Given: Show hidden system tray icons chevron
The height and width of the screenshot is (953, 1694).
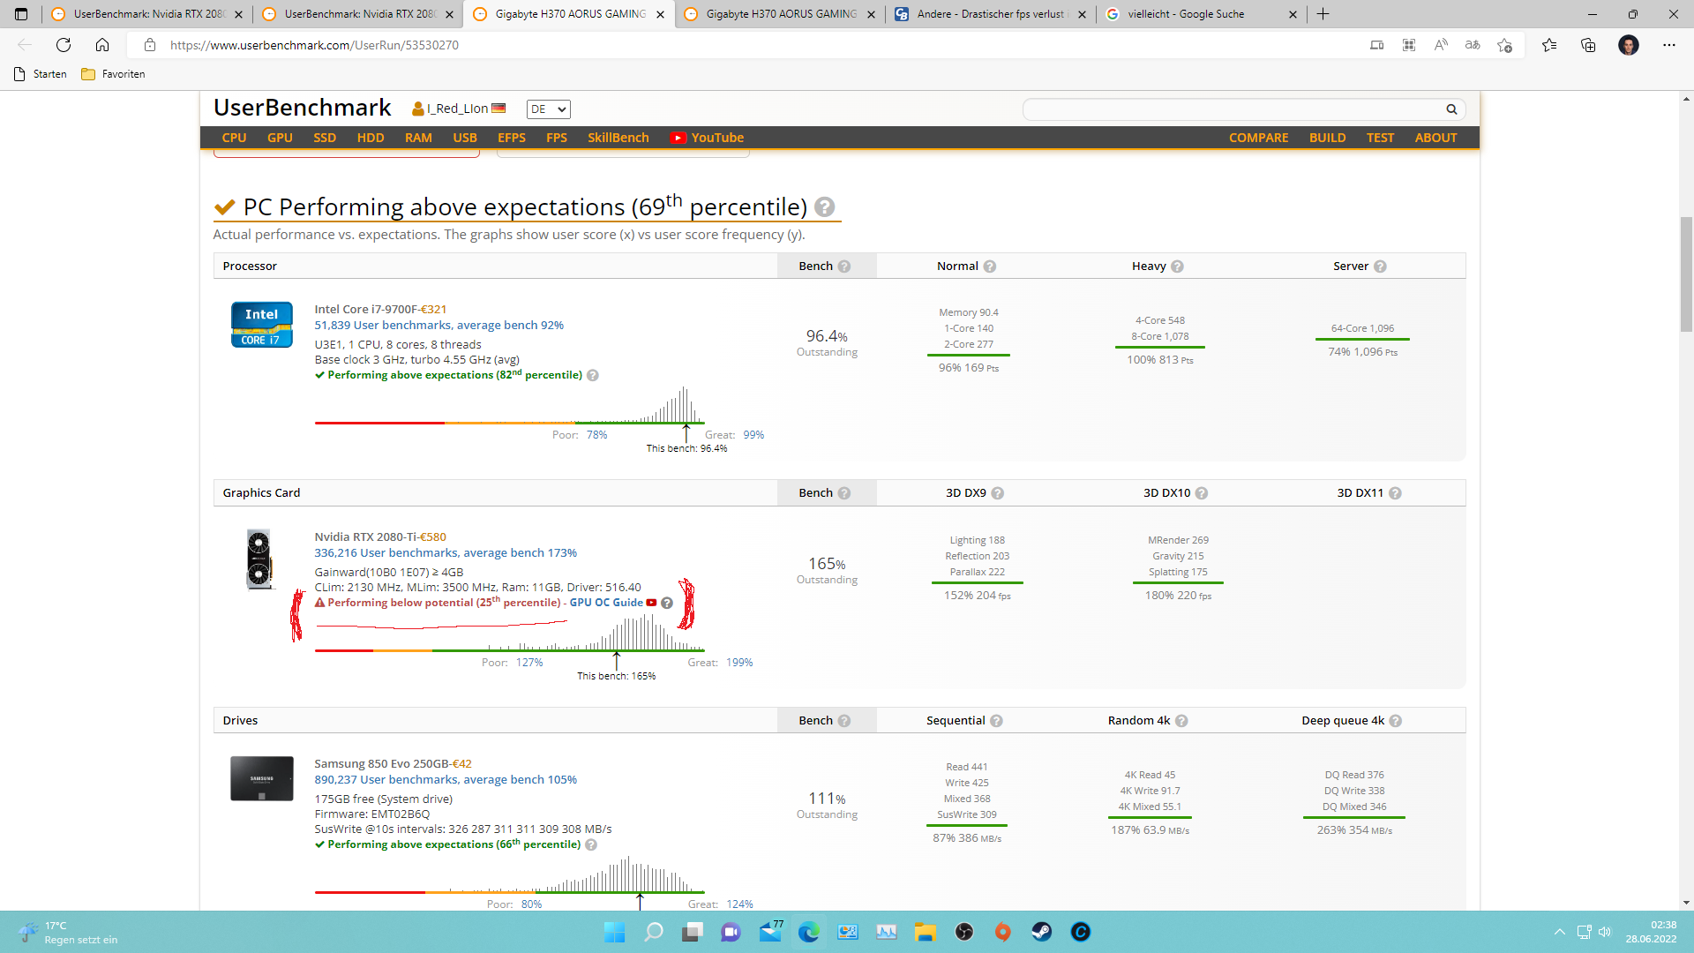Looking at the screenshot, I should (1559, 932).
